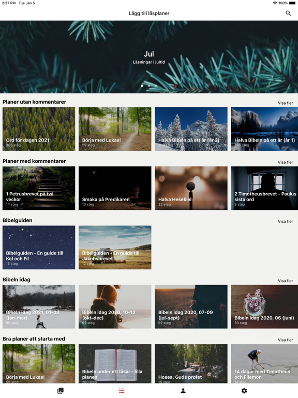Open the Jul banner reading plan
The height and width of the screenshot is (398, 298).
tap(149, 57)
